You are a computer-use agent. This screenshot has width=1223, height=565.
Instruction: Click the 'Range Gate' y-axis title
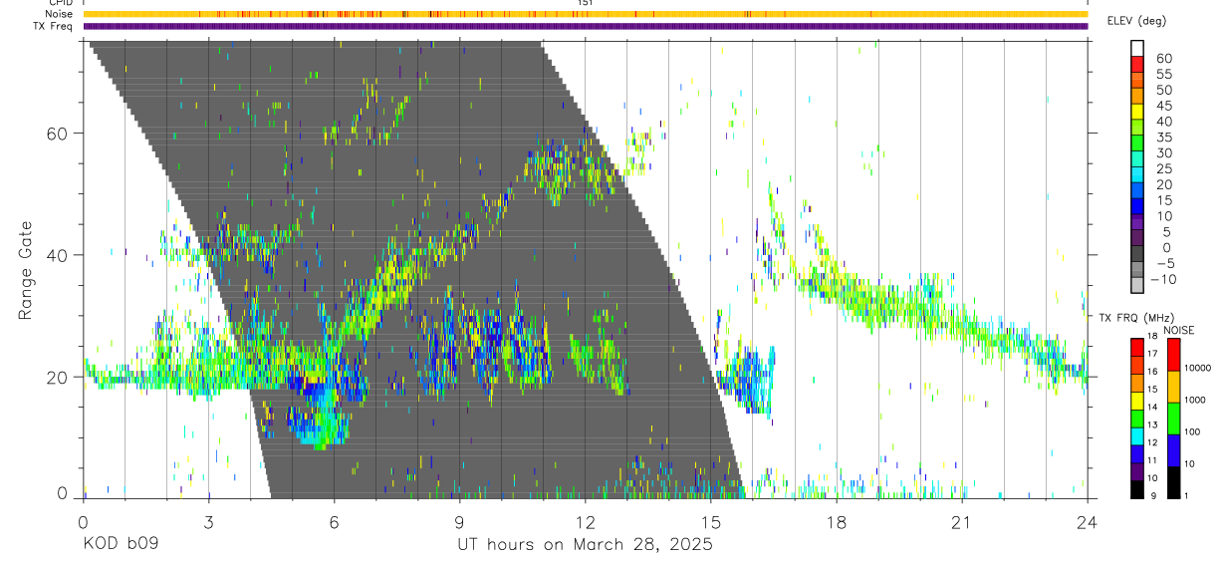(27, 270)
